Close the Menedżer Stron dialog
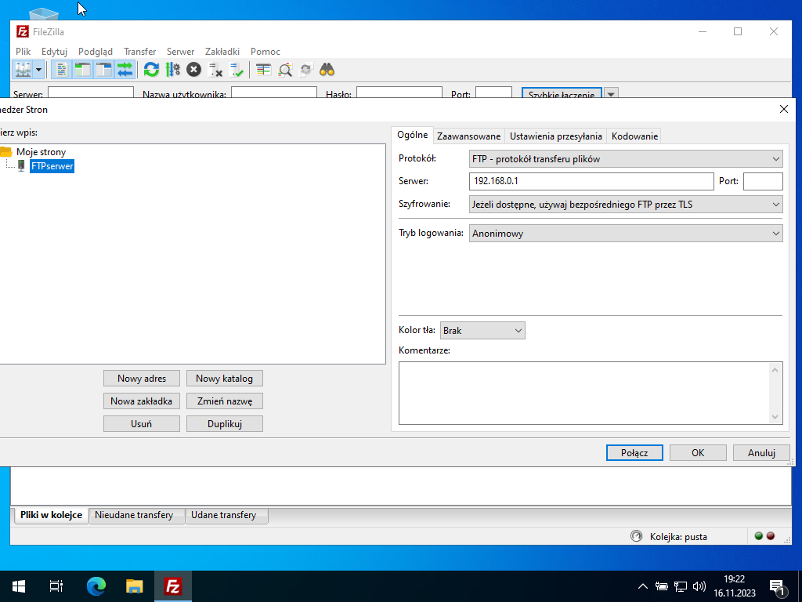This screenshot has width=802, height=602. pyautogui.click(x=783, y=109)
